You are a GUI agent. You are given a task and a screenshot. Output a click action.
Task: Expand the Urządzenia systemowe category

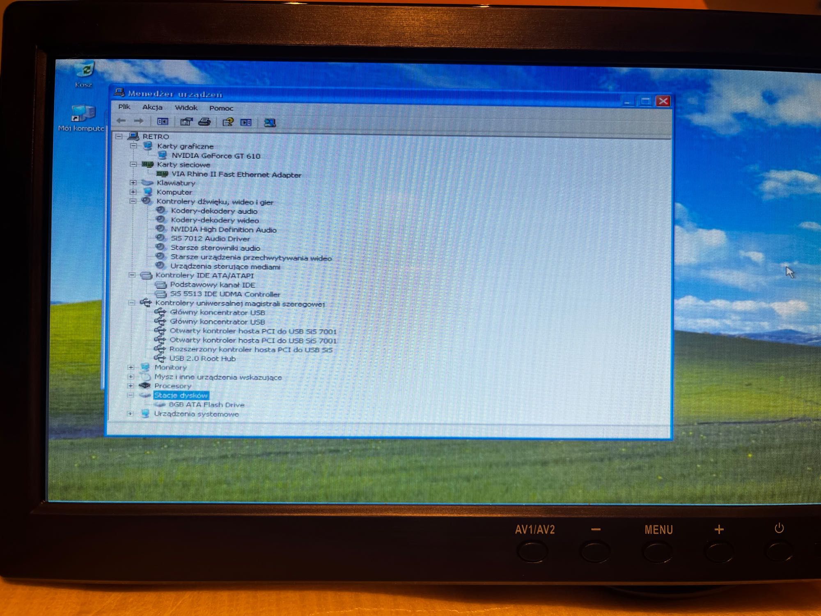click(x=130, y=414)
